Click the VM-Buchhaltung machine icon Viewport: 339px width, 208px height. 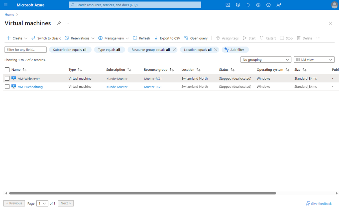coord(14,87)
